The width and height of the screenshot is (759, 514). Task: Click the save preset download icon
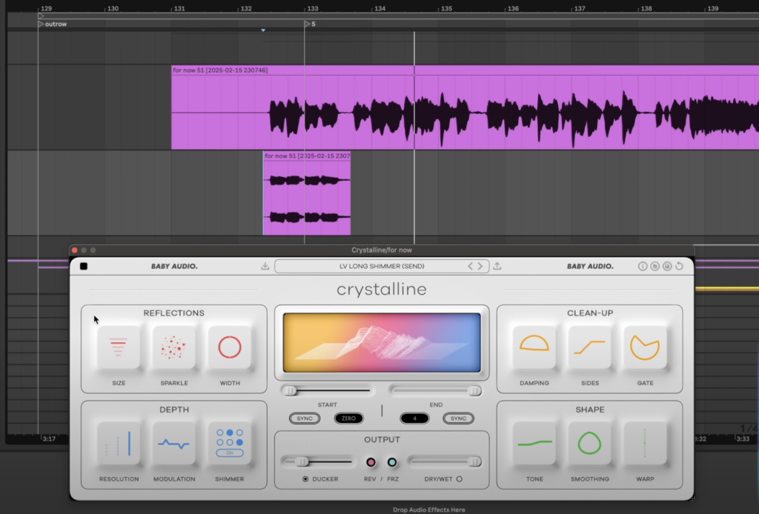[265, 266]
